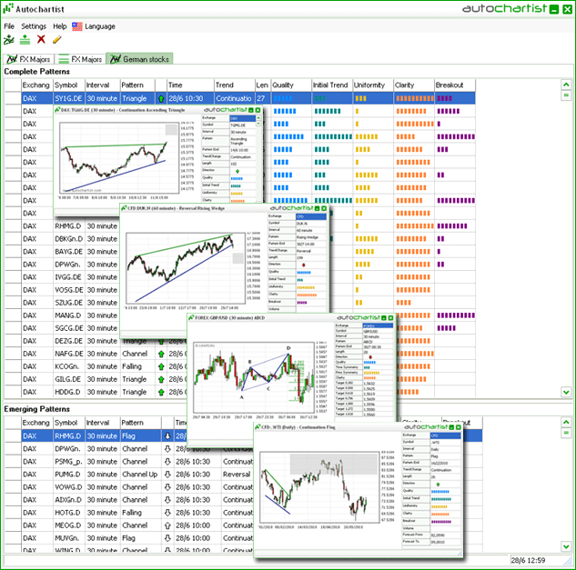Close the Reversal Rising Wedge popup
Screen dimensions: 576x570
[x=324, y=208]
